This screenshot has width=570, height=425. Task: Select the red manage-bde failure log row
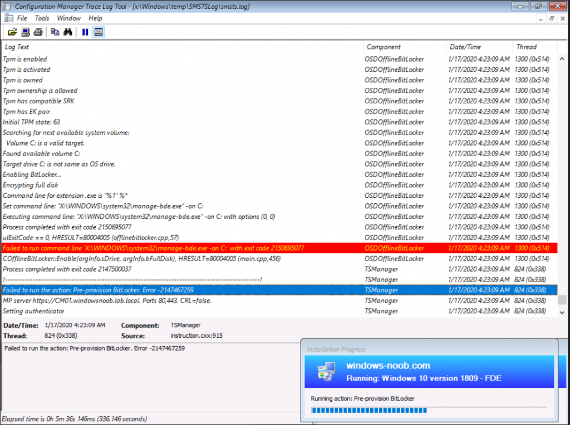click(184, 248)
